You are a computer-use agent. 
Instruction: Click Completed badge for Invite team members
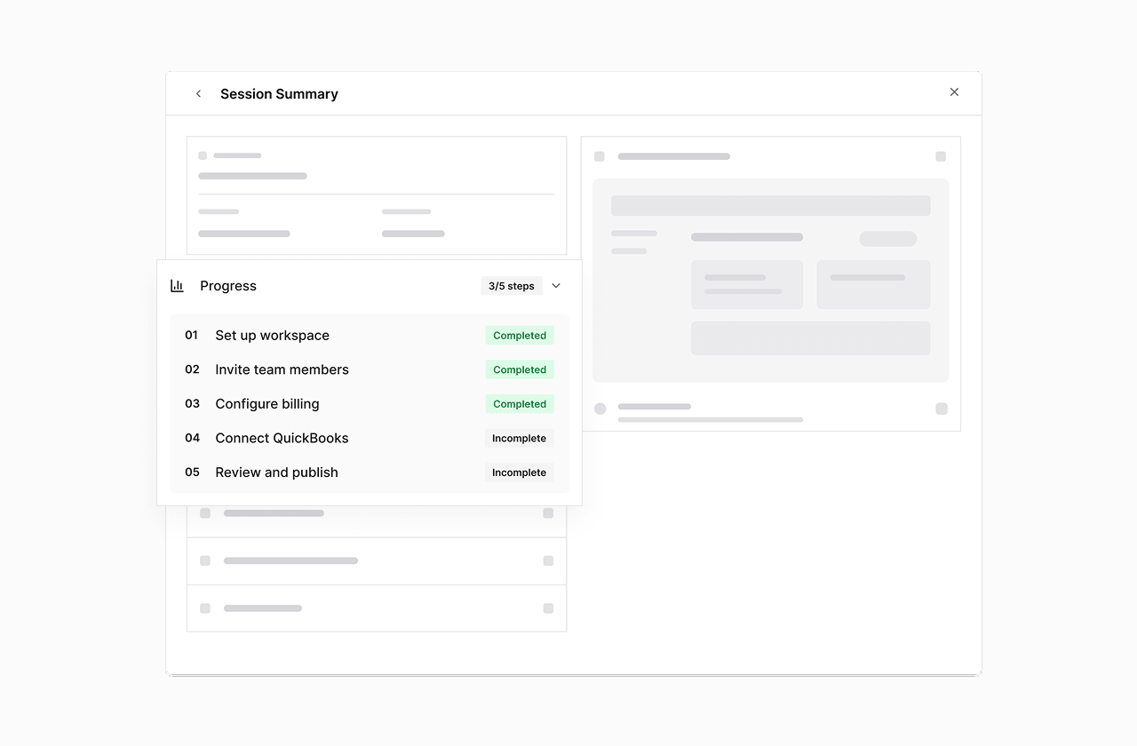pos(520,369)
